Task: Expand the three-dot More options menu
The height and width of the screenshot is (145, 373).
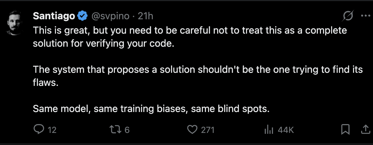Action: tap(365, 16)
